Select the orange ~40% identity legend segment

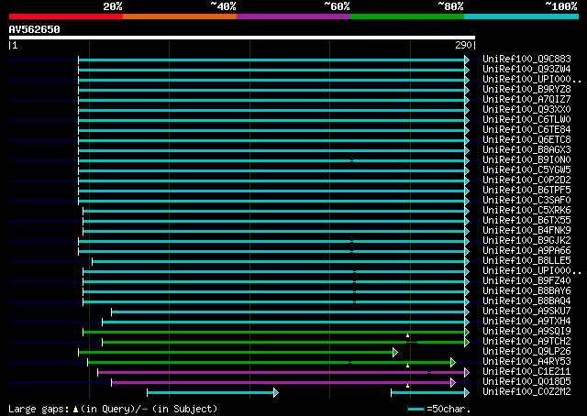pos(180,16)
